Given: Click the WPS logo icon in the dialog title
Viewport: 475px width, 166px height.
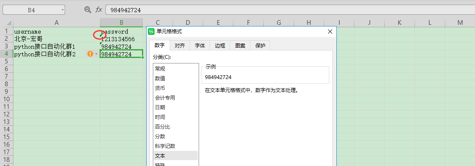Looking at the screenshot, I should (x=151, y=32).
